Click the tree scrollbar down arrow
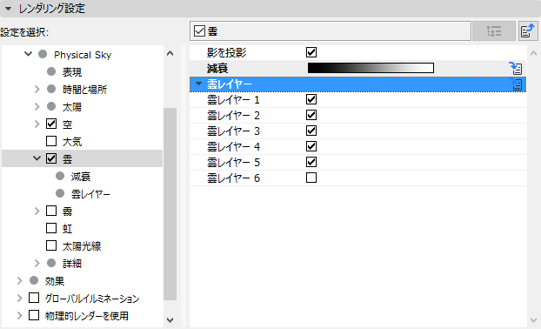The width and height of the screenshot is (541, 329). pyautogui.click(x=170, y=320)
